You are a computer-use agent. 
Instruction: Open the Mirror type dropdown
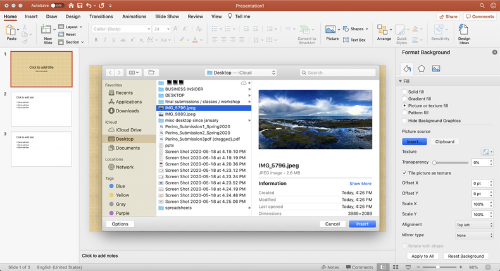coord(473,235)
